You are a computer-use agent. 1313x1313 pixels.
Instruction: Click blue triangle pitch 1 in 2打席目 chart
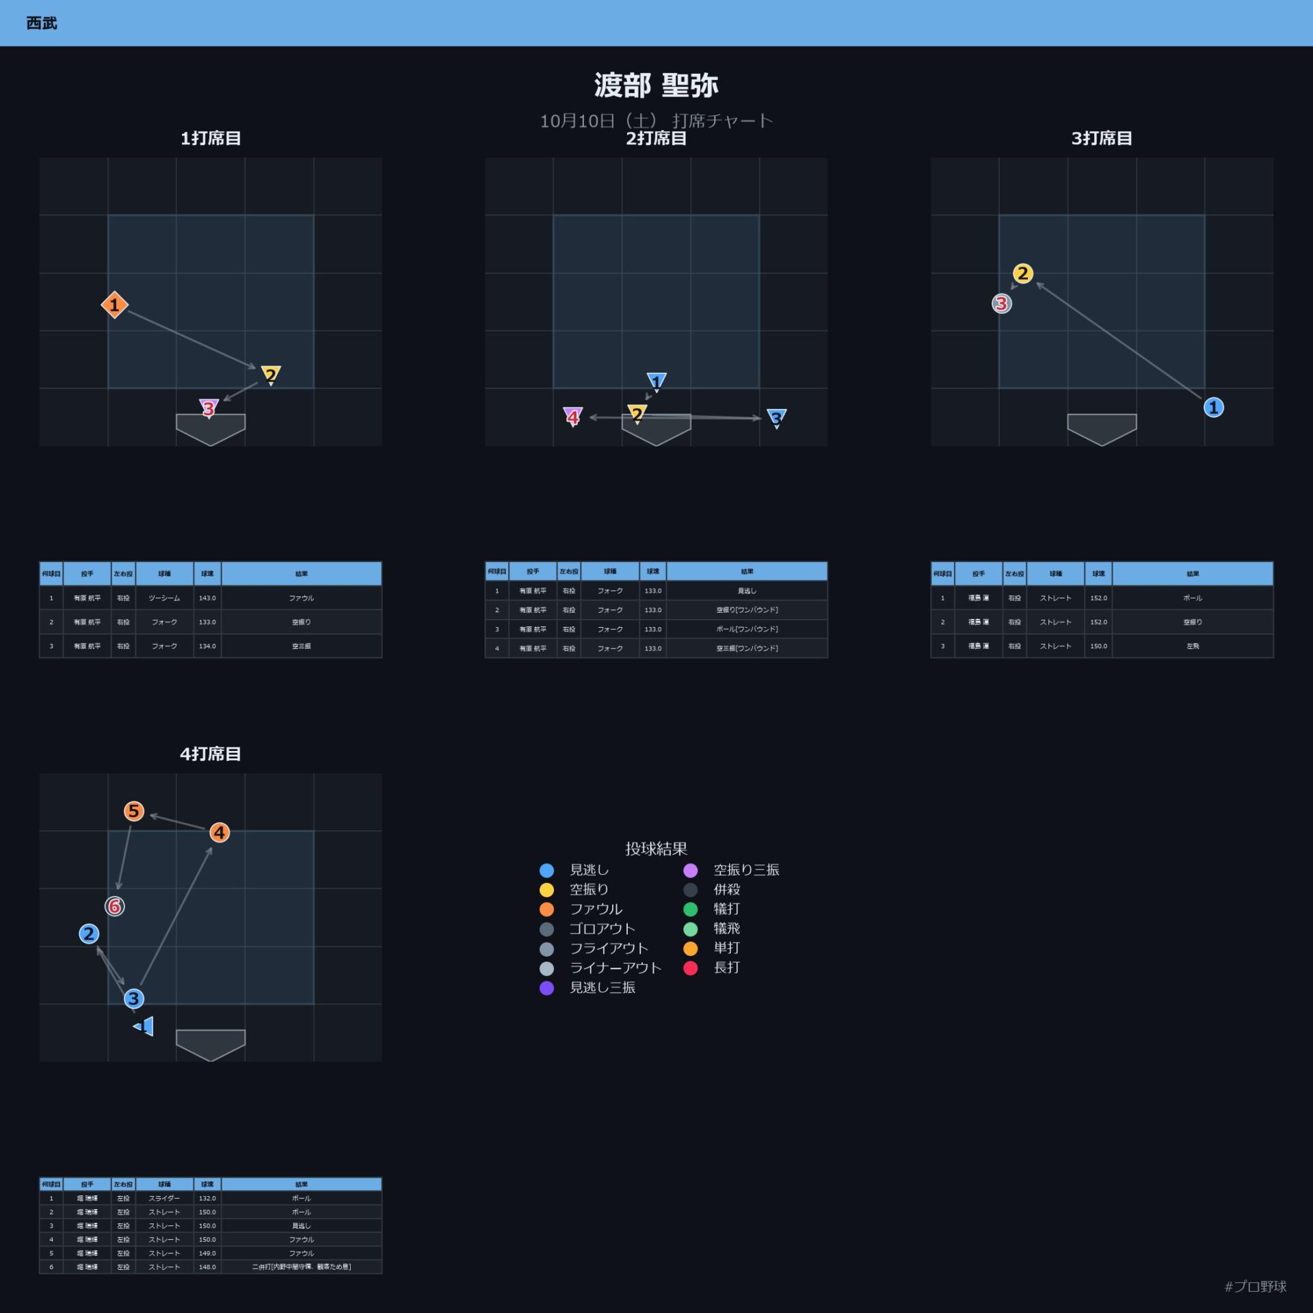pos(656,382)
